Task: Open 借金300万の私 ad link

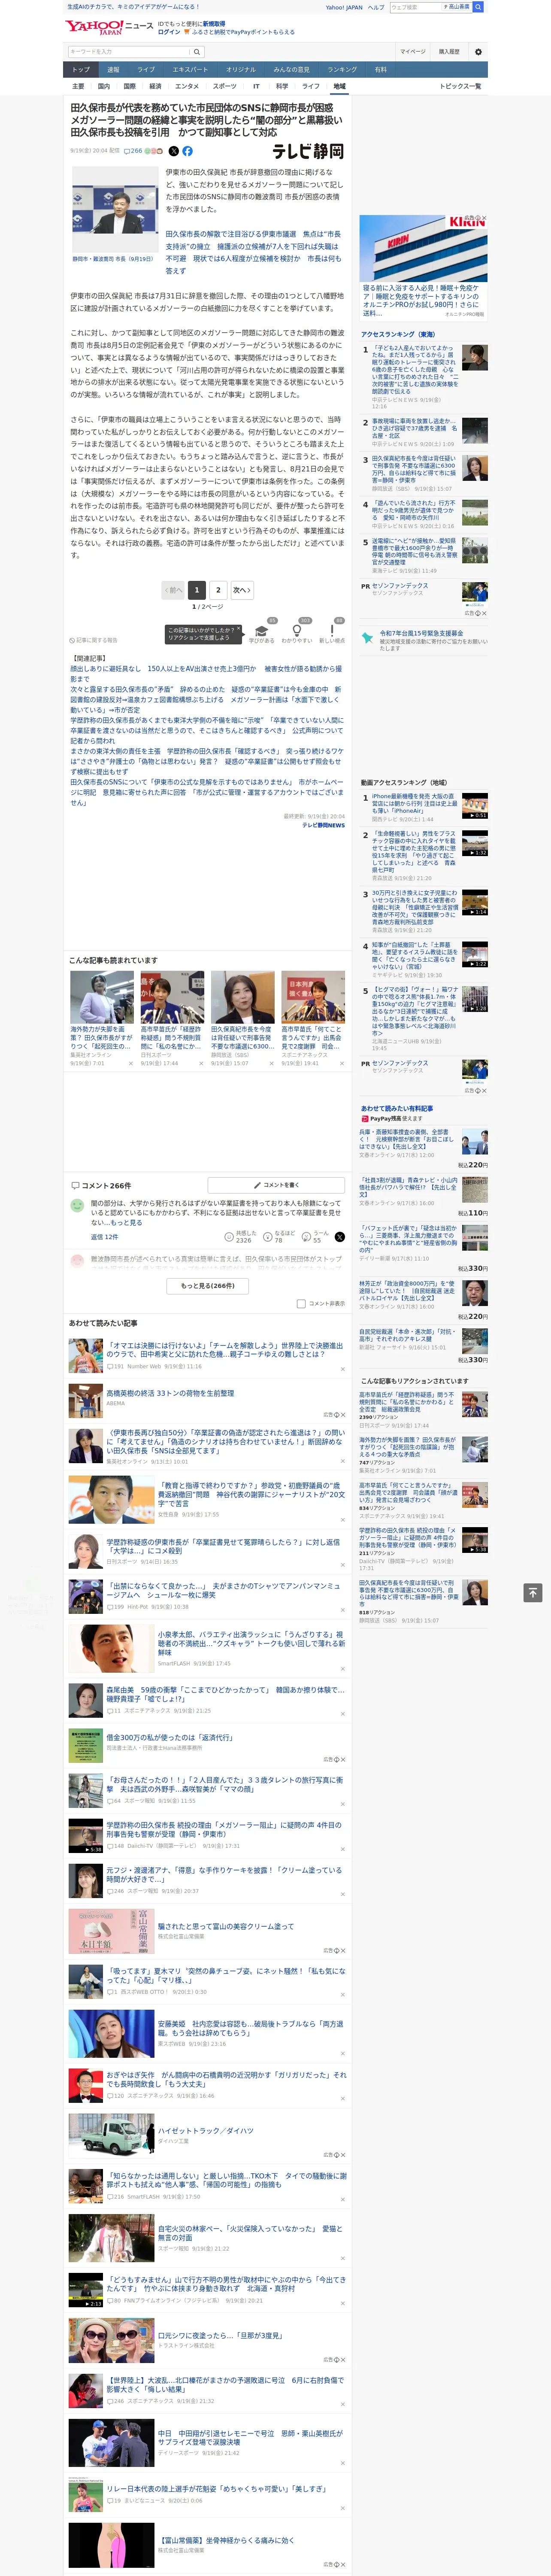Action: 169,1737
